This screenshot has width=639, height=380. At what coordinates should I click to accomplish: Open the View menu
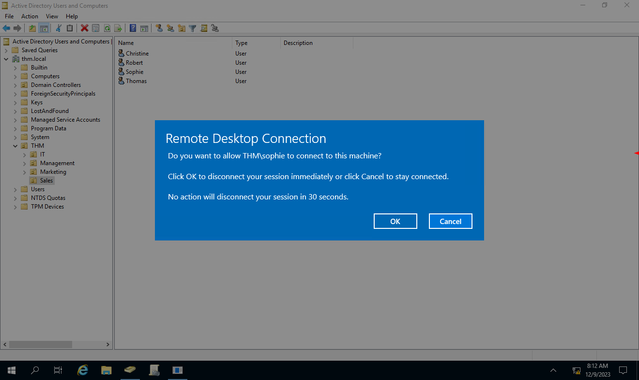coord(52,16)
